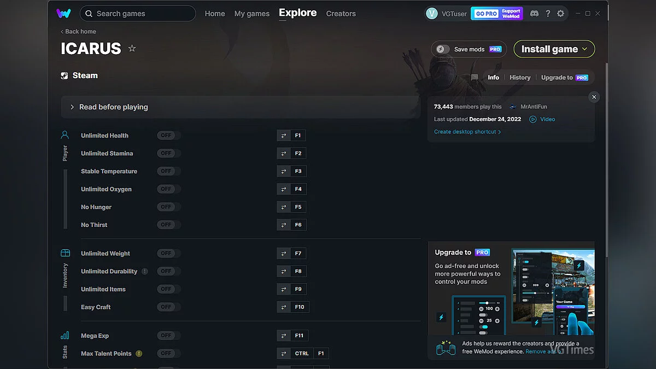Viewport: 656px width, 369px height.
Task: Go to the My games tab
Action: [x=251, y=14]
